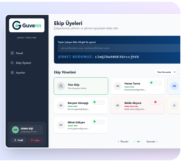Toggle status switch for Mirat Gökçen
Viewport: 186px width, 163px height.
coord(99,122)
